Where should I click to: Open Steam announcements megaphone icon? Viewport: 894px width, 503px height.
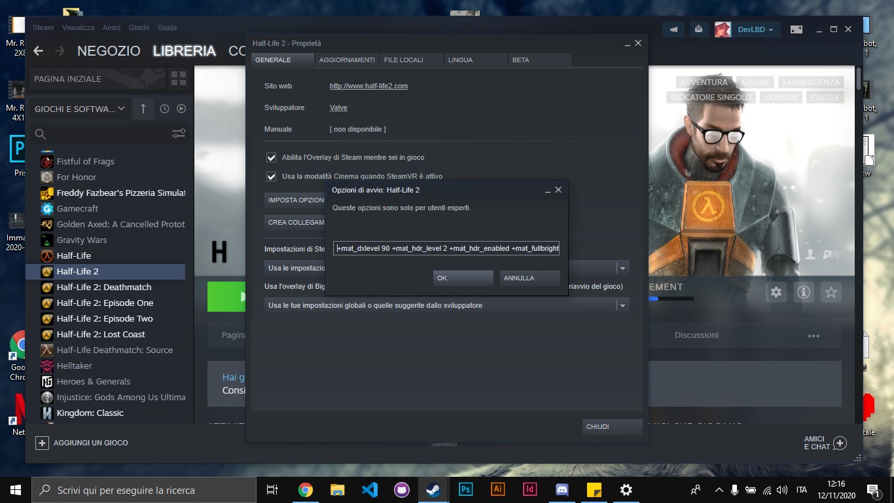673,29
